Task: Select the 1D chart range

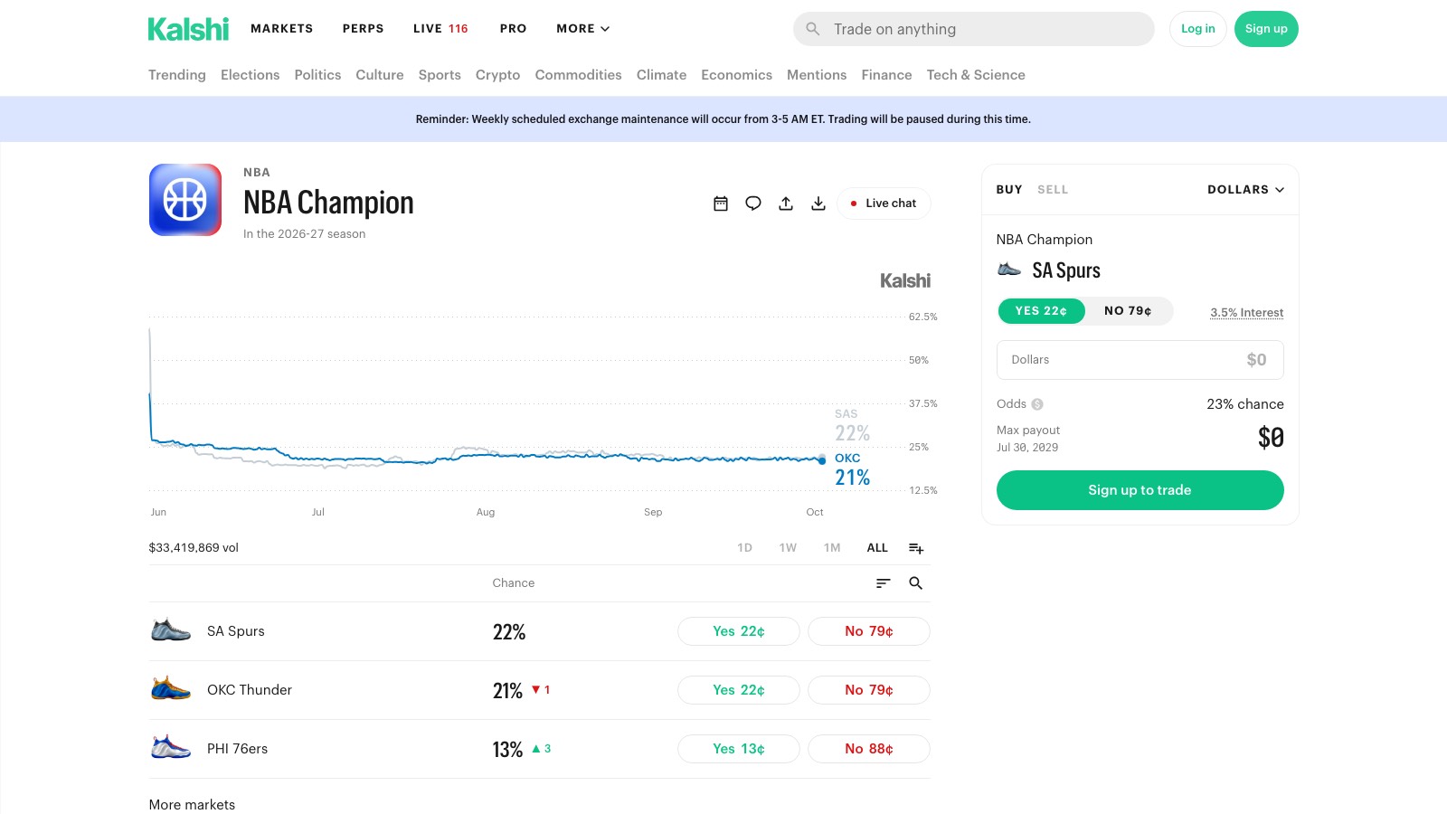Action: coord(744,548)
